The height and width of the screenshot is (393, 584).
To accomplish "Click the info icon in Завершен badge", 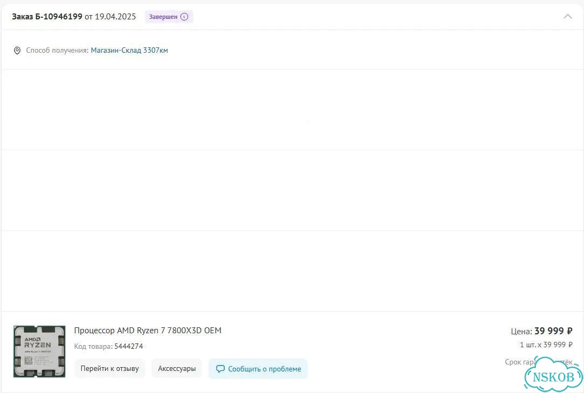I will coord(184,17).
